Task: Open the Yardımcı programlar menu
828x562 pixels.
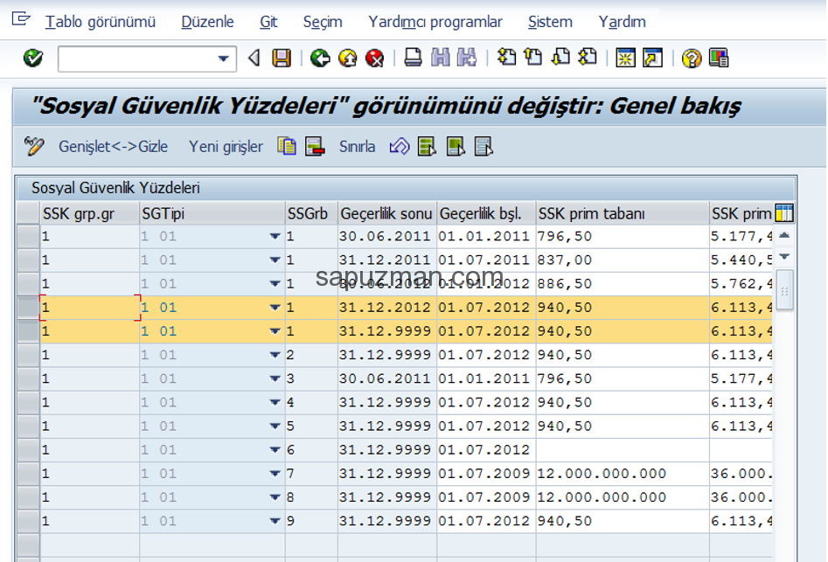Action: tap(435, 22)
